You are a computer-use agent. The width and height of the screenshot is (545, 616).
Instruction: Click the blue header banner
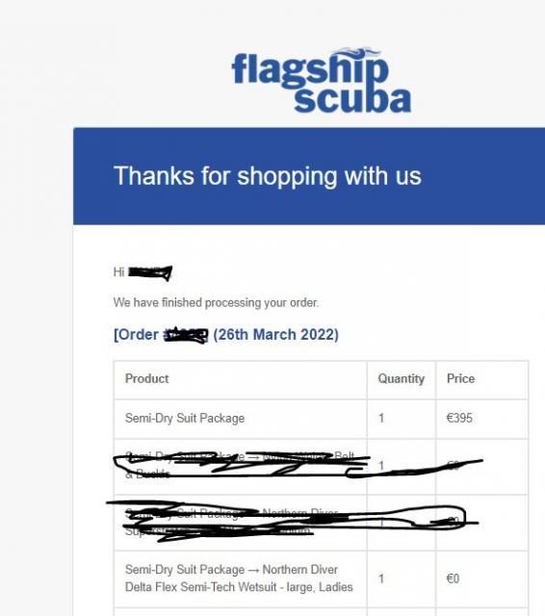[x=309, y=176]
